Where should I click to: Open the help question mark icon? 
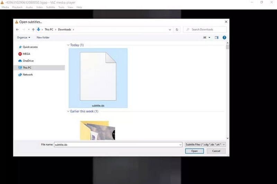pos(224,38)
